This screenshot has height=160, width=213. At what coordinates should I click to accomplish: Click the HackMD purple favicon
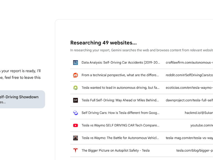tap(76, 113)
